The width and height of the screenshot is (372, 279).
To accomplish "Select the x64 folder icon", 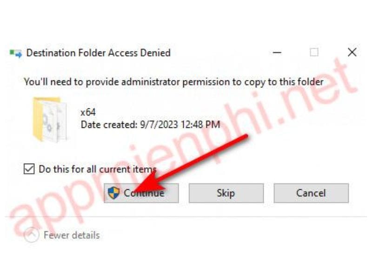I will pyautogui.click(x=49, y=120).
